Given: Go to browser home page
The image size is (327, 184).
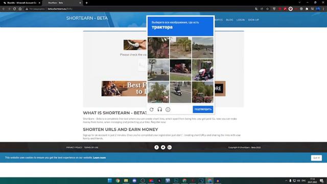Looking at the screenshot, I should coord(20,9).
